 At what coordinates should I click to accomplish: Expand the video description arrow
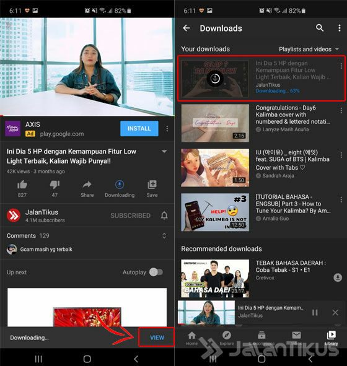pos(164,152)
